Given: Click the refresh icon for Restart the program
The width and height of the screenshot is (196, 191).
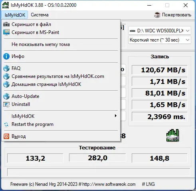Looking at the screenshot, I should [x=6, y=124].
